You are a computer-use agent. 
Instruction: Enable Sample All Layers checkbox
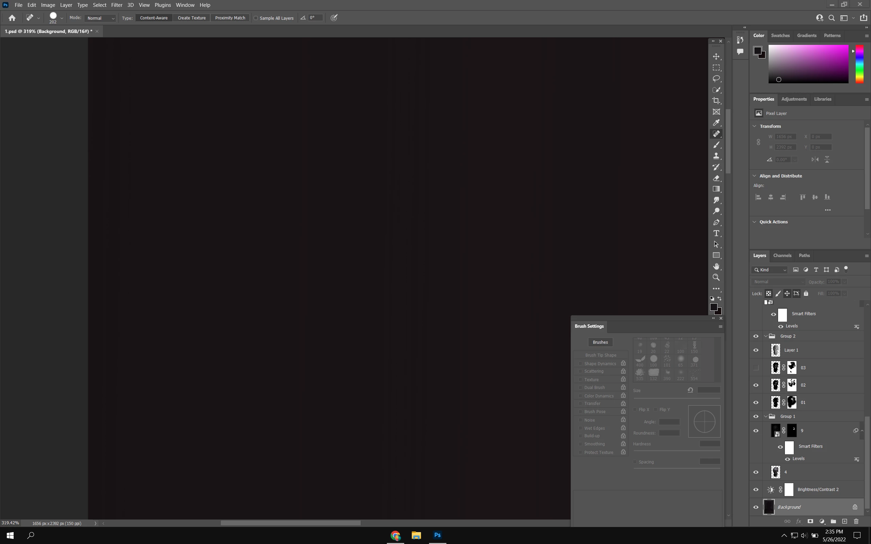point(256,18)
